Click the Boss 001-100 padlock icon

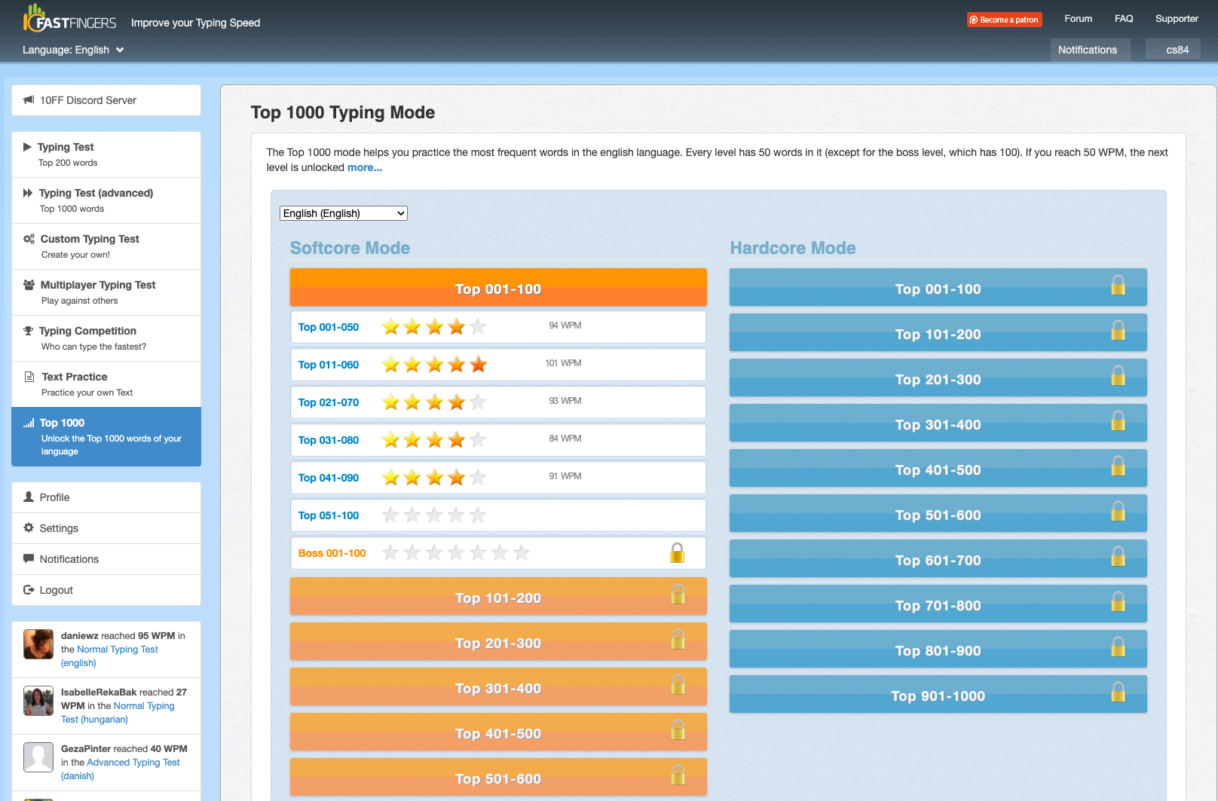click(677, 553)
